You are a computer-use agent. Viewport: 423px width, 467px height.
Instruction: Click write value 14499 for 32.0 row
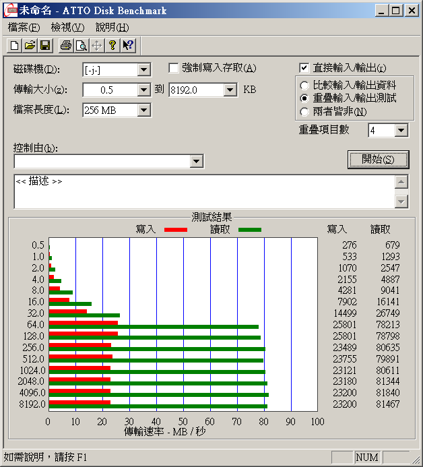pos(345,313)
